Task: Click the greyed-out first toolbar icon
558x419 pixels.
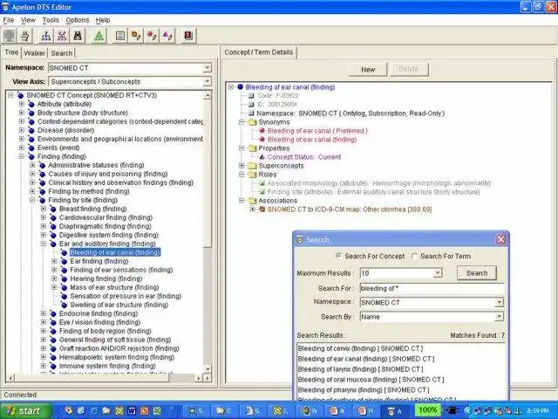Action: coord(10,36)
